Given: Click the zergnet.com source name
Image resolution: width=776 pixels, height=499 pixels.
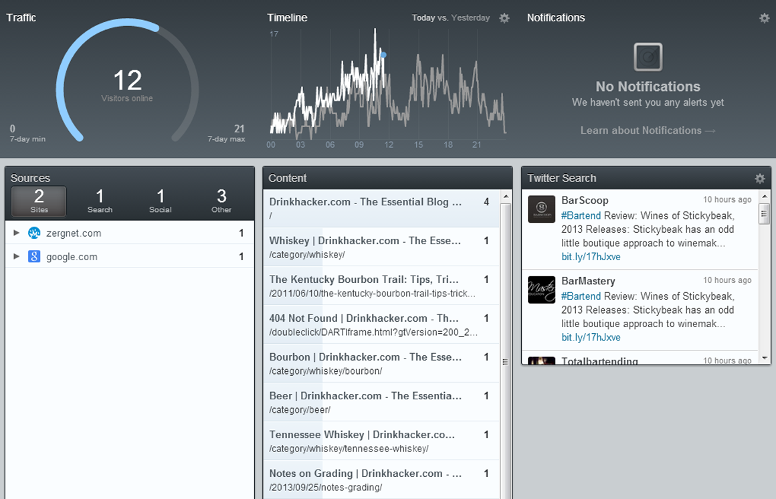Looking at the screenshot, I should [x=74, y=233].
